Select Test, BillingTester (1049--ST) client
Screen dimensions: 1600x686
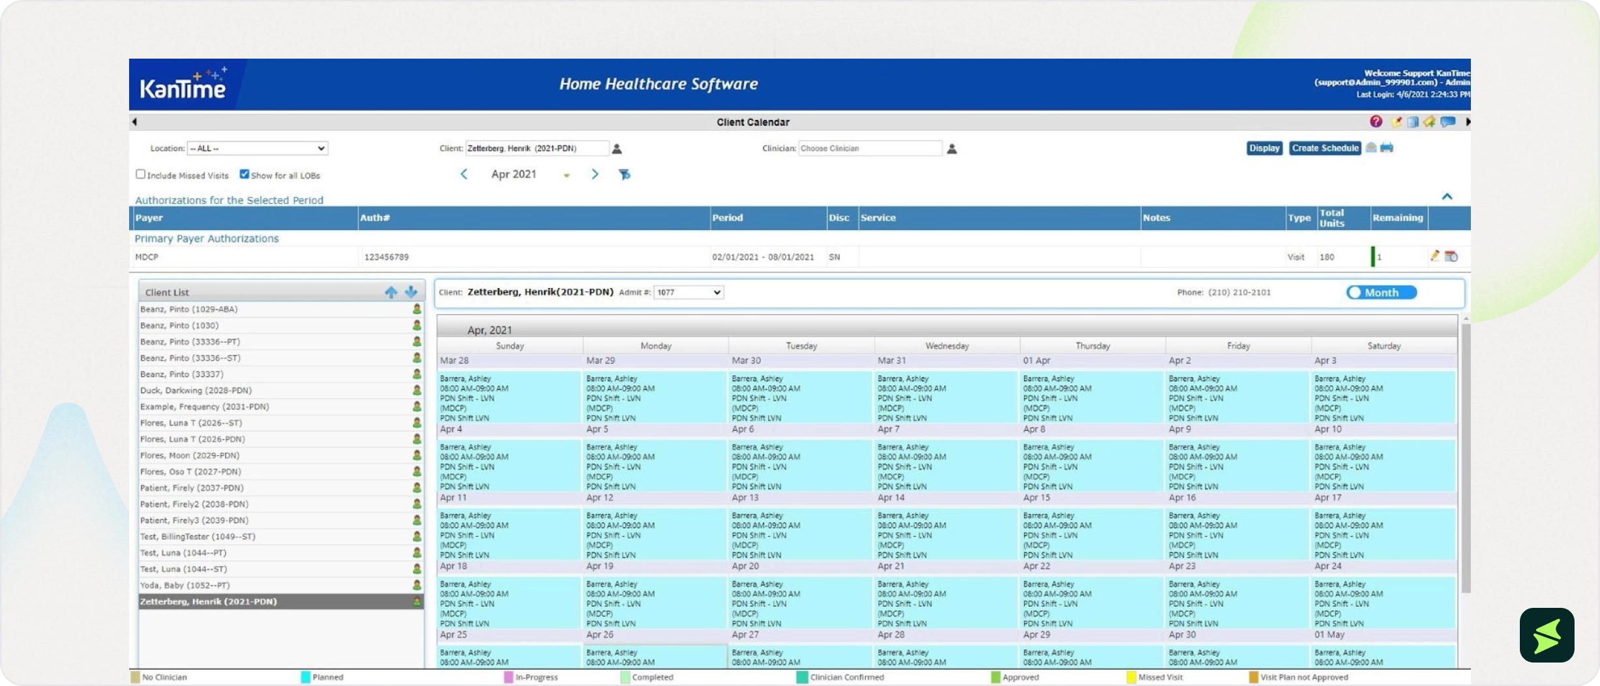[281, 537]
